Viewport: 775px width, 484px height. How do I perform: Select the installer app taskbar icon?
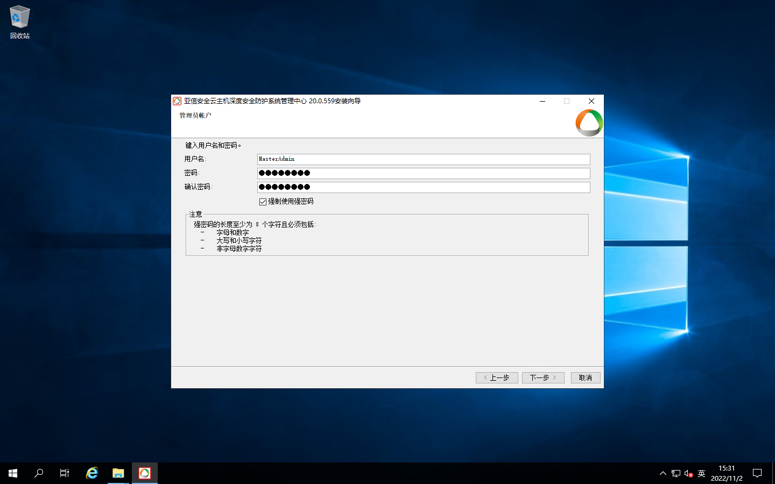145,473
